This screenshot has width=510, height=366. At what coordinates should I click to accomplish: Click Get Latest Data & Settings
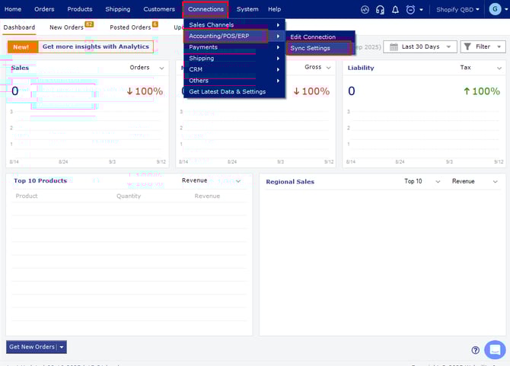tap(228, 91)
